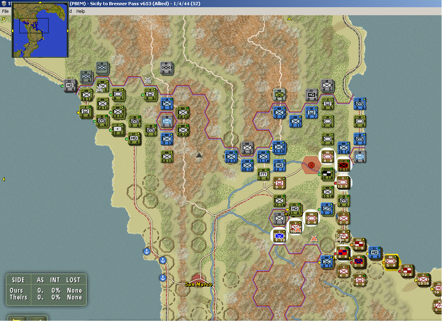The width and height of the screenshot is (442, 336).
Task: Select the green 13-12 infantry regiment
Action: [x=86, y=95]
